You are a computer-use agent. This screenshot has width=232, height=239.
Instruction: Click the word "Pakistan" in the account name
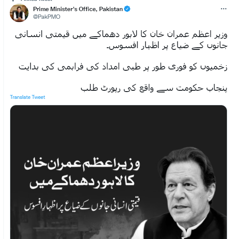click(111, 9)
